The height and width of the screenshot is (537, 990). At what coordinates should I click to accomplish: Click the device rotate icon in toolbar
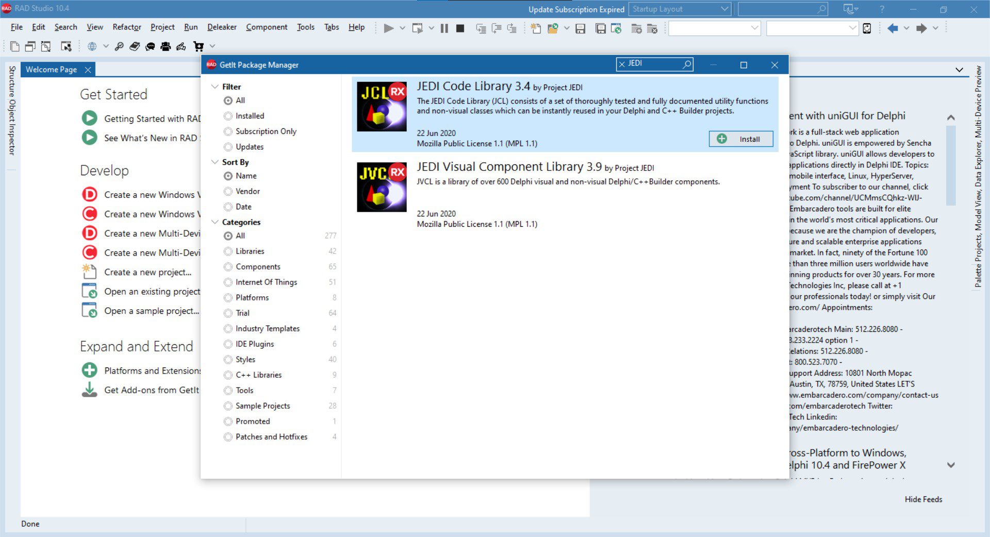pos(867,28)
